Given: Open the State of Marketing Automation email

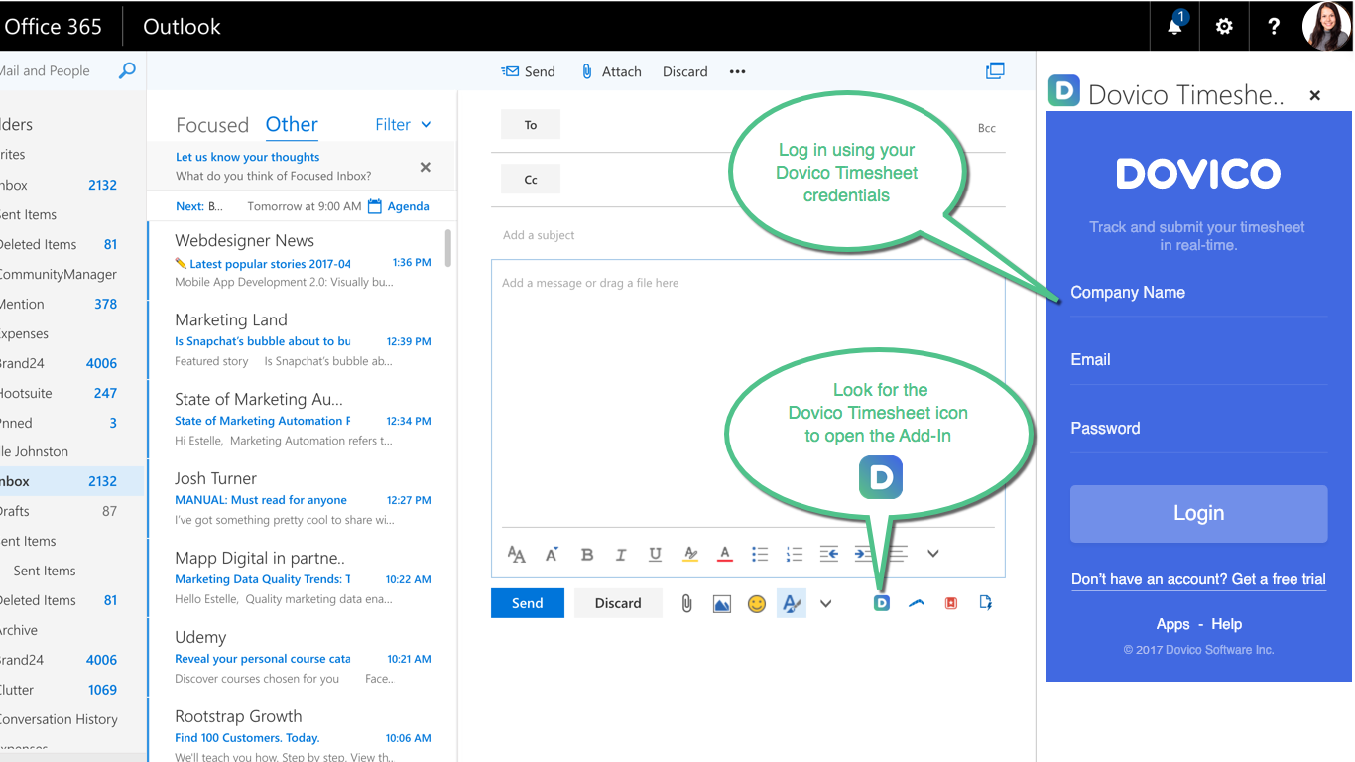Looking at the screenshot, I should click(302, 419).
